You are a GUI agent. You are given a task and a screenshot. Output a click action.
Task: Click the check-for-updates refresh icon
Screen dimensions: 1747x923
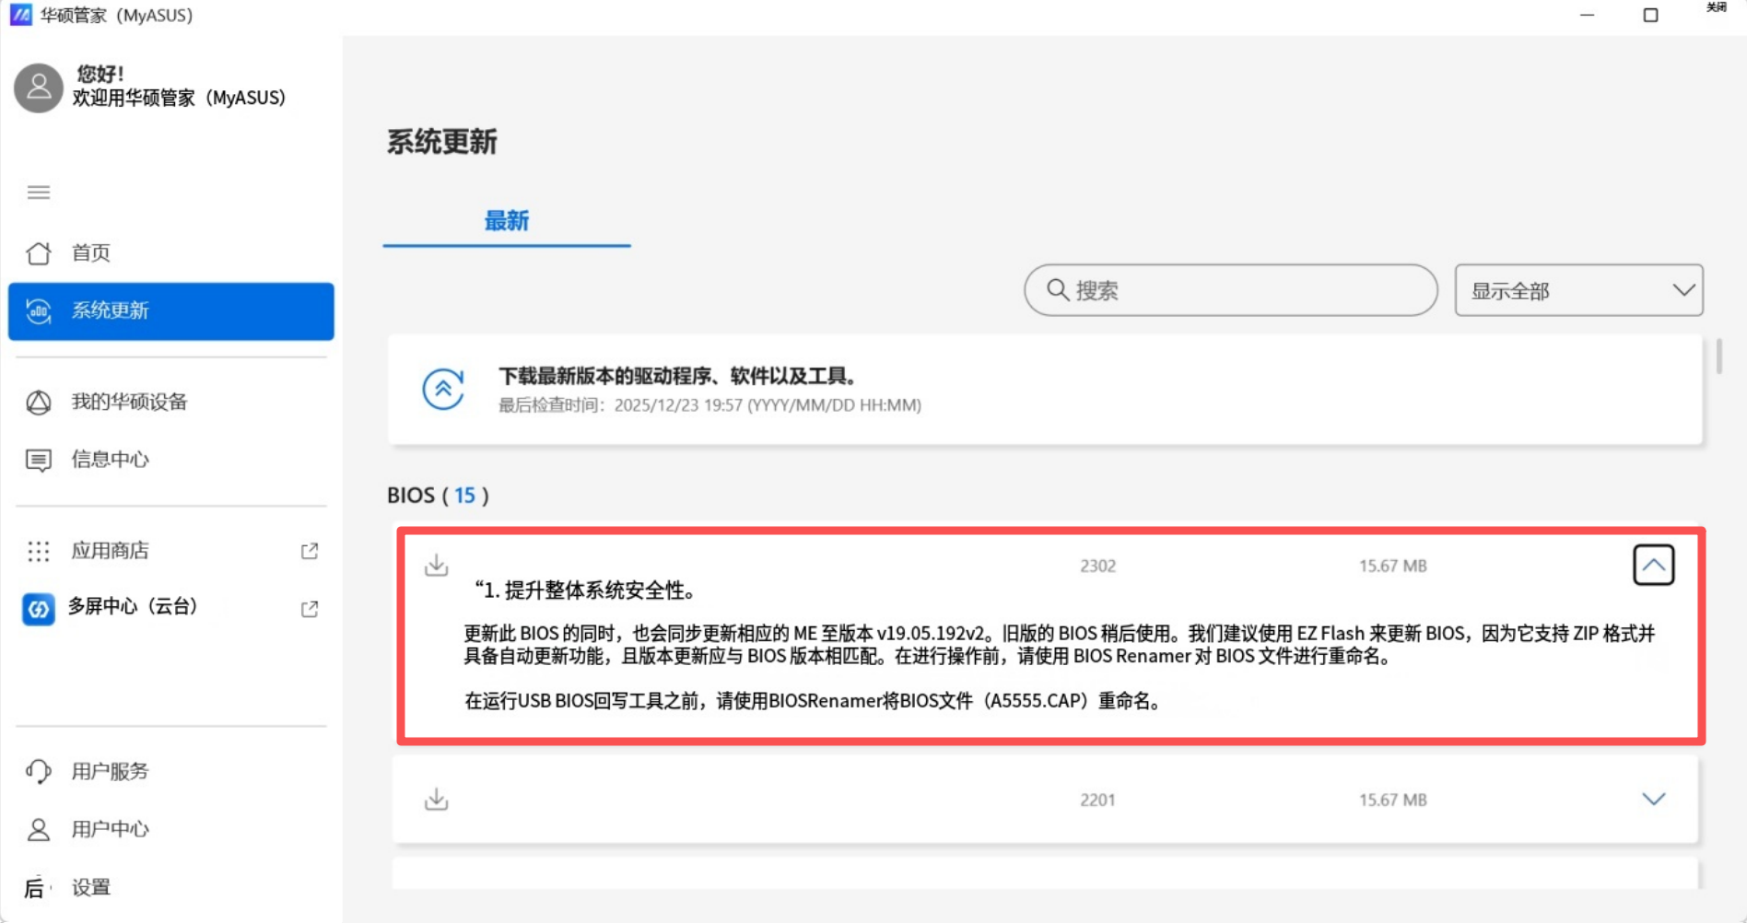pos(443,389)
